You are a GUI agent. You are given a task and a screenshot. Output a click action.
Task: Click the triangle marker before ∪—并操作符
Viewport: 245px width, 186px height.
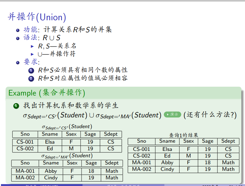[x=32, y=54]
